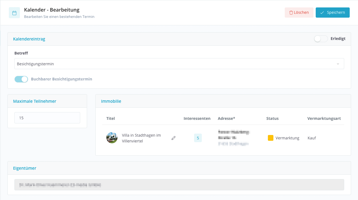Open the Villa in Stadthagen property thumbnail
Screen dimensions: 358x200
click(x=112, y=138)
